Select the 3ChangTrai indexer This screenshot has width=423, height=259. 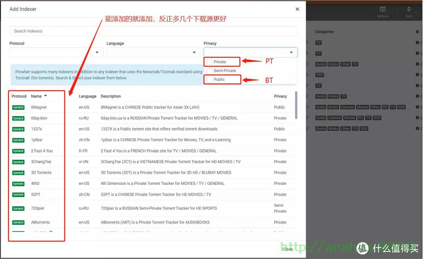(41, 161)
